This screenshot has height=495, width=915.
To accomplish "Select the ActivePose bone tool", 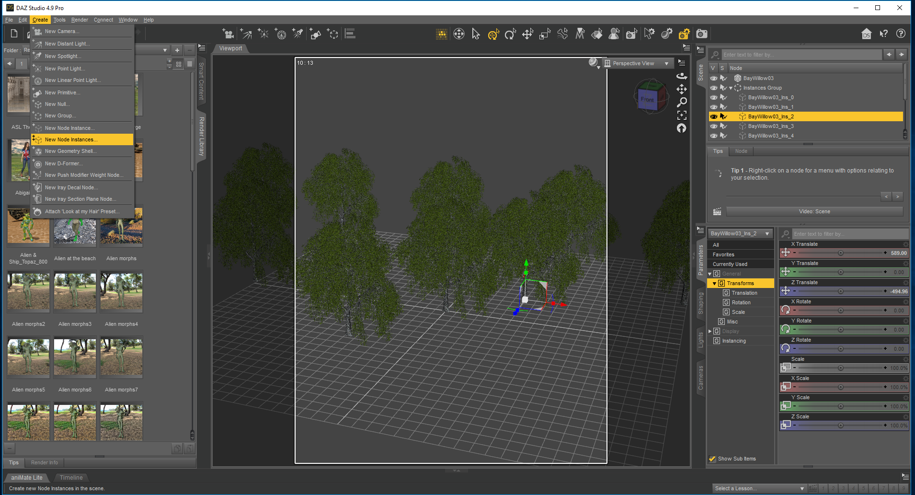I will click(x=562, y=34).
